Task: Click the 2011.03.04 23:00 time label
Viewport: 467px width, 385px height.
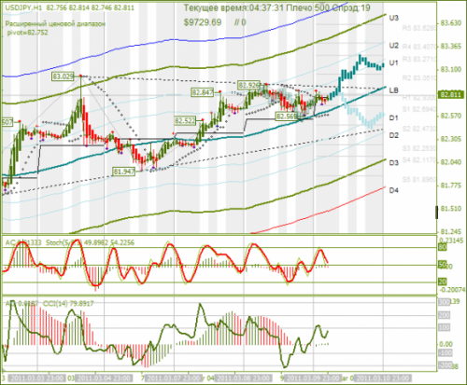Action: pos(104,378)
